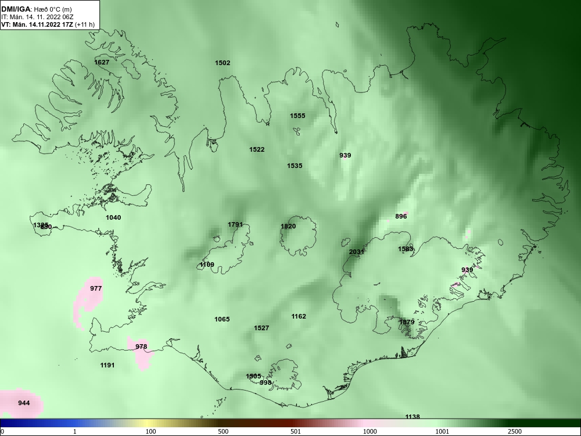Click the map value 1879
This screenshot has height=436, width=581.
point(407,322)
